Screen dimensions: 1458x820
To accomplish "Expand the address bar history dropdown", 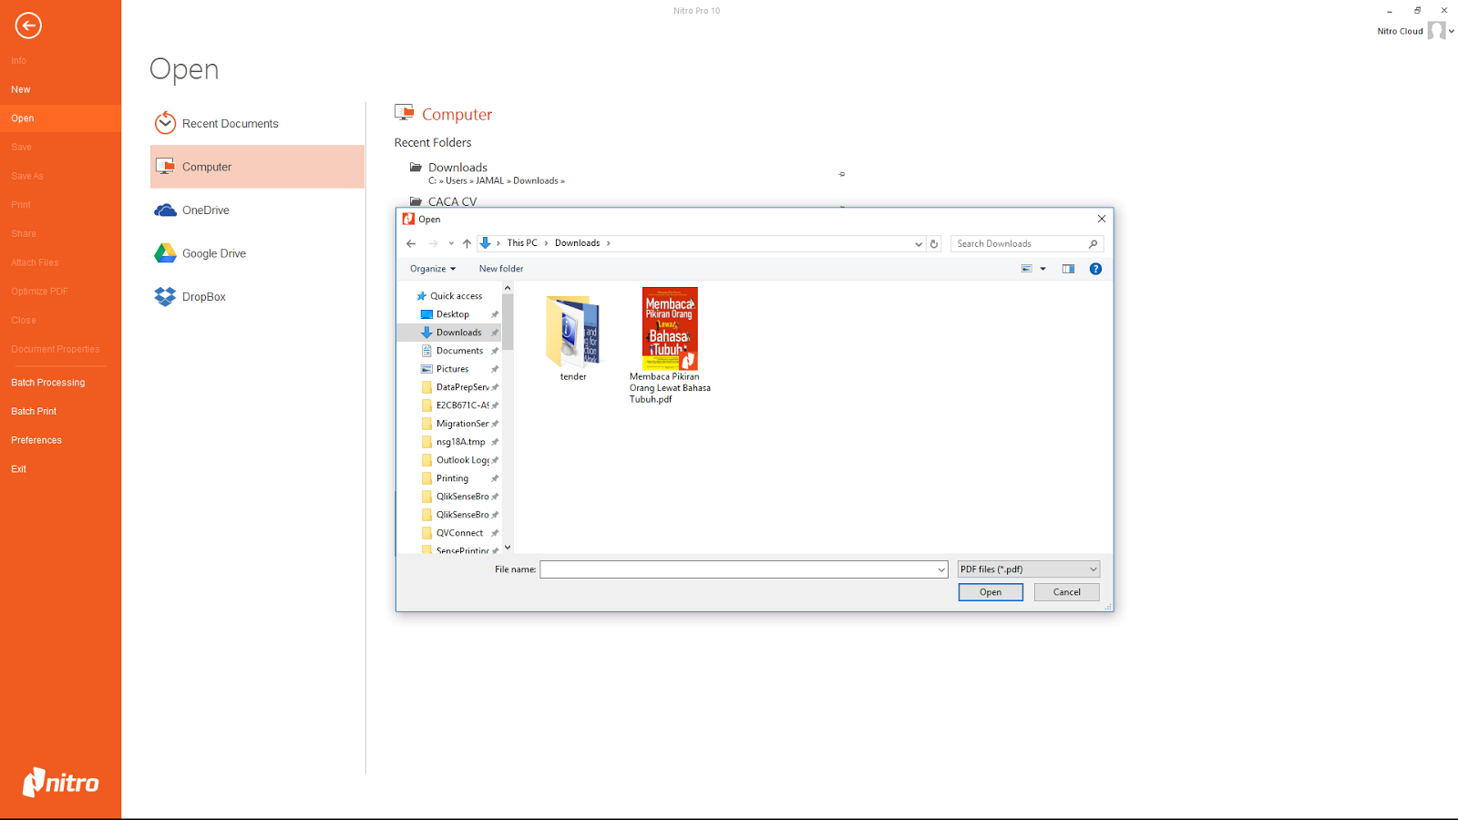I will tap(919, 244).
